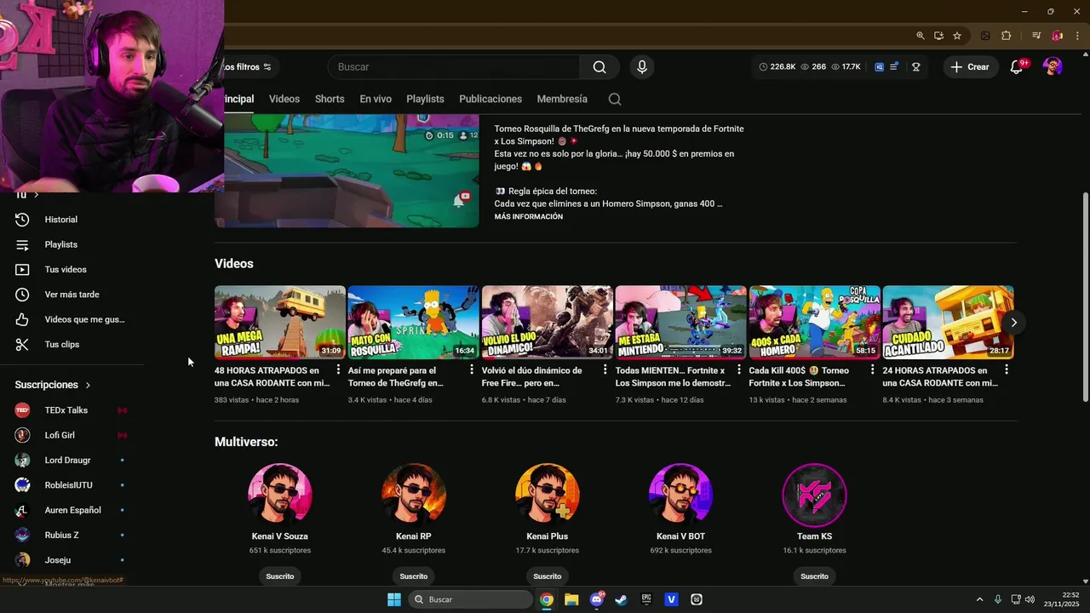Click Suscrito under Team KS

coord(814,576)
